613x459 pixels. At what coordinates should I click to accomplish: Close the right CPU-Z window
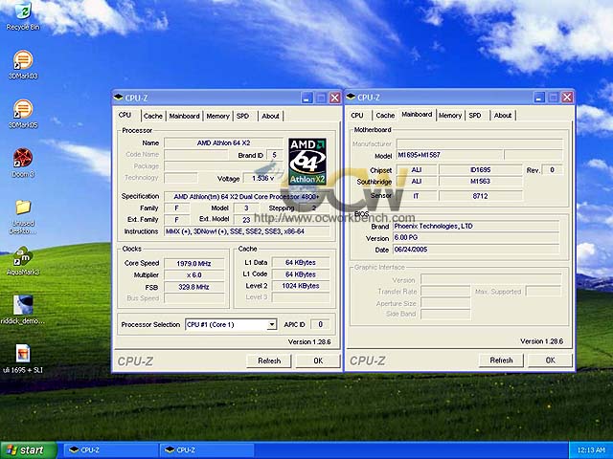click(567, 97)
